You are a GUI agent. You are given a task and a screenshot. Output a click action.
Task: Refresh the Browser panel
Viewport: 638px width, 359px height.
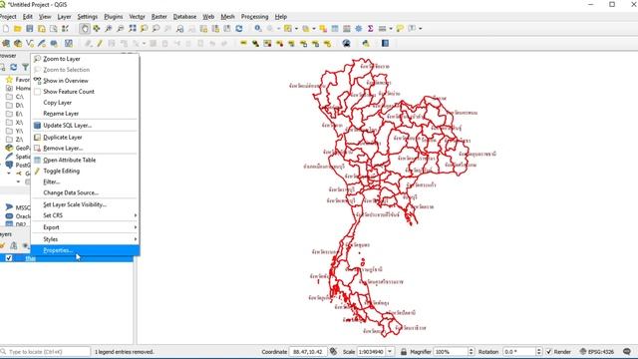(x=14, y=67)
